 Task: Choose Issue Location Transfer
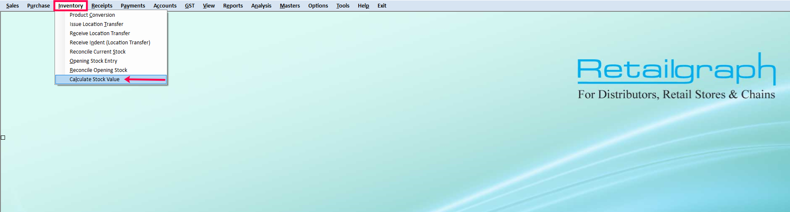(111, 24)
